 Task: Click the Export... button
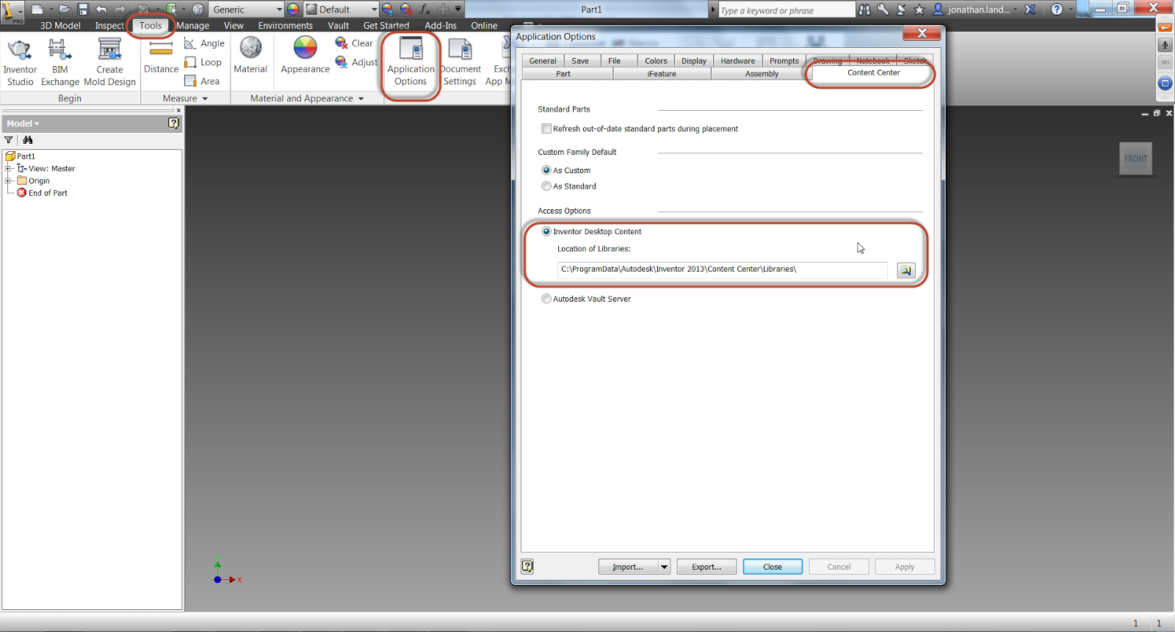[x=706, y=567]
